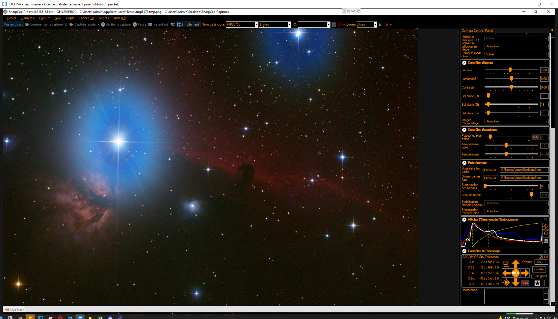Toggle the Empilement live stacking button
This screenshot has width=558, height=319.
(188, 24)
